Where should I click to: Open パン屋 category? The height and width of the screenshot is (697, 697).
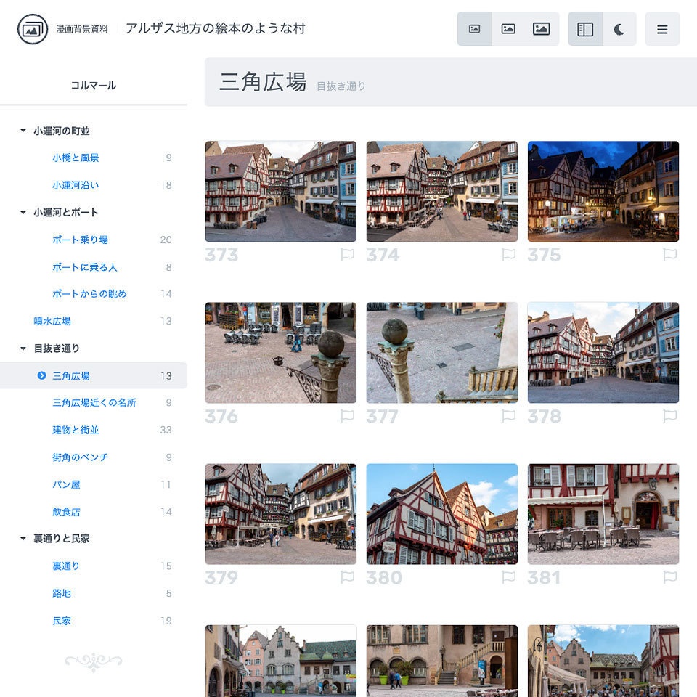(x=66, y=484)
